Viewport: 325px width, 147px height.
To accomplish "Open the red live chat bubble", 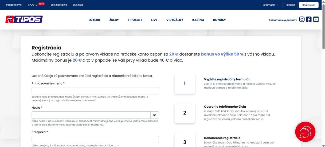I will [305, 132].
